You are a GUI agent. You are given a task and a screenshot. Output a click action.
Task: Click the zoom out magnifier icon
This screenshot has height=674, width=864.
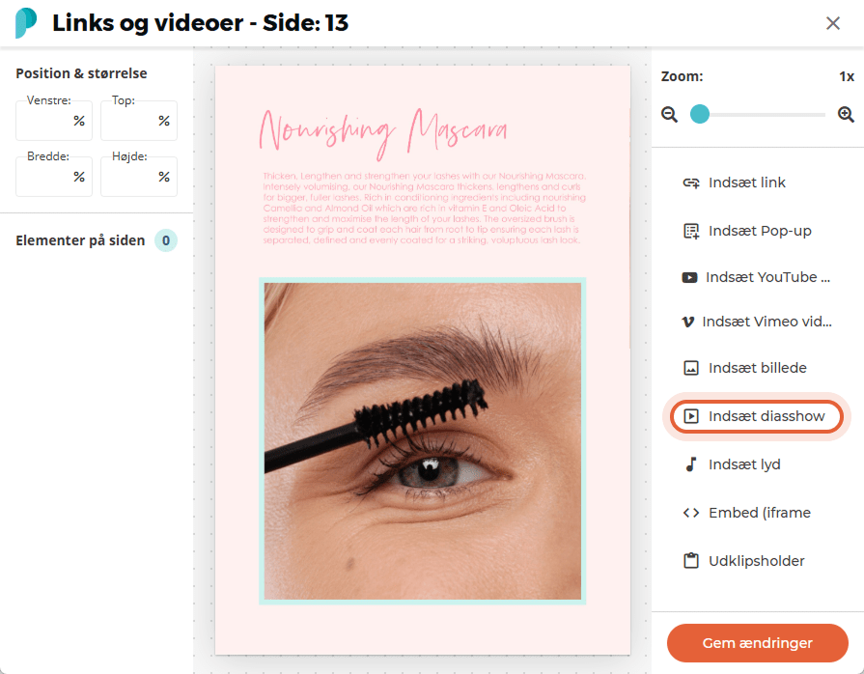point(670,115)
